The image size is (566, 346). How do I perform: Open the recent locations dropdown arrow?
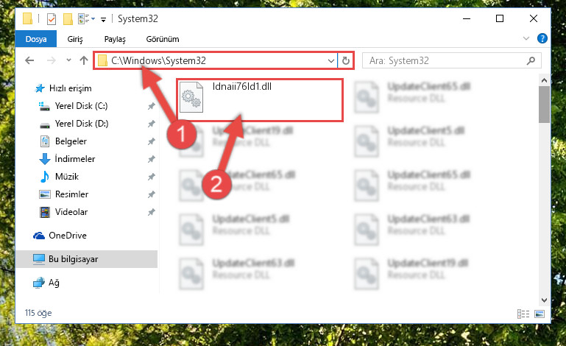(x=68, y=60)
